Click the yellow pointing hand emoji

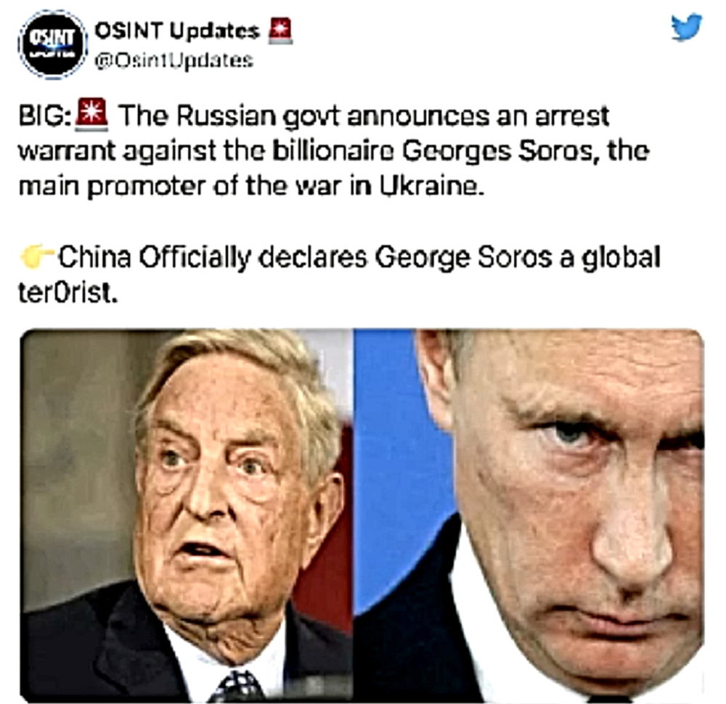pyautogui.click(x=38, y=257)
